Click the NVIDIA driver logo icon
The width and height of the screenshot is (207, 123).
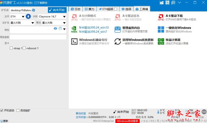[74, 29]
